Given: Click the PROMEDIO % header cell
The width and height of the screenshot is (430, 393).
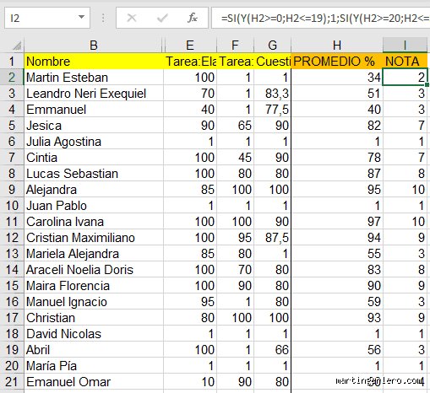Looking at the screenshot, I should pyautogui.click(x=337, y=62).
